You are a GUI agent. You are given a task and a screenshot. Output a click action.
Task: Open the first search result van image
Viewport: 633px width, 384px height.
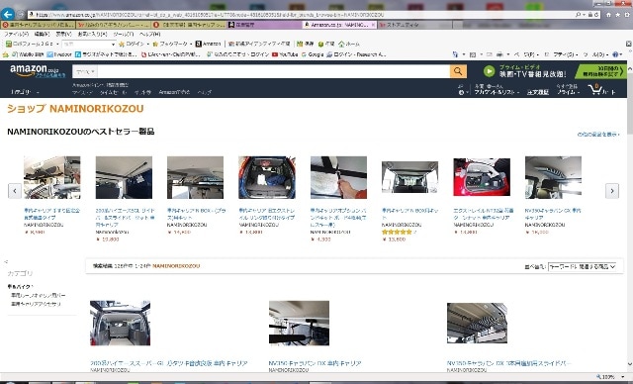click(x=121, y=323)
